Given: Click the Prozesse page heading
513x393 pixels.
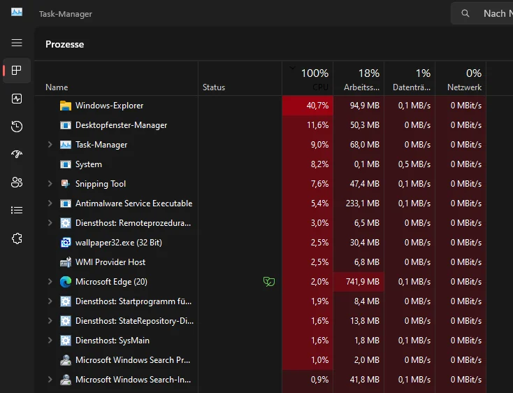Looking at the screenshot, I should pyautogui.click(x=64, y=44).
